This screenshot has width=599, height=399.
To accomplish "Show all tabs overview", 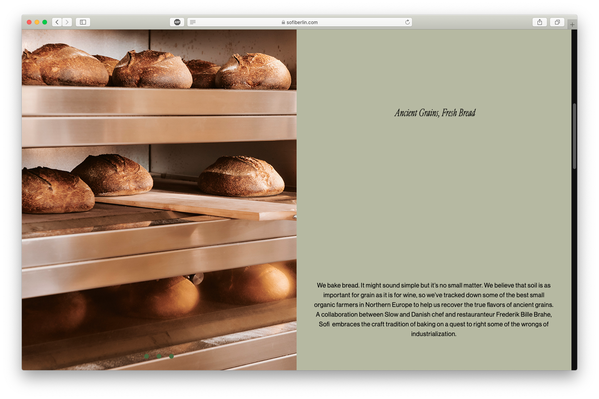I will point(557,22).
